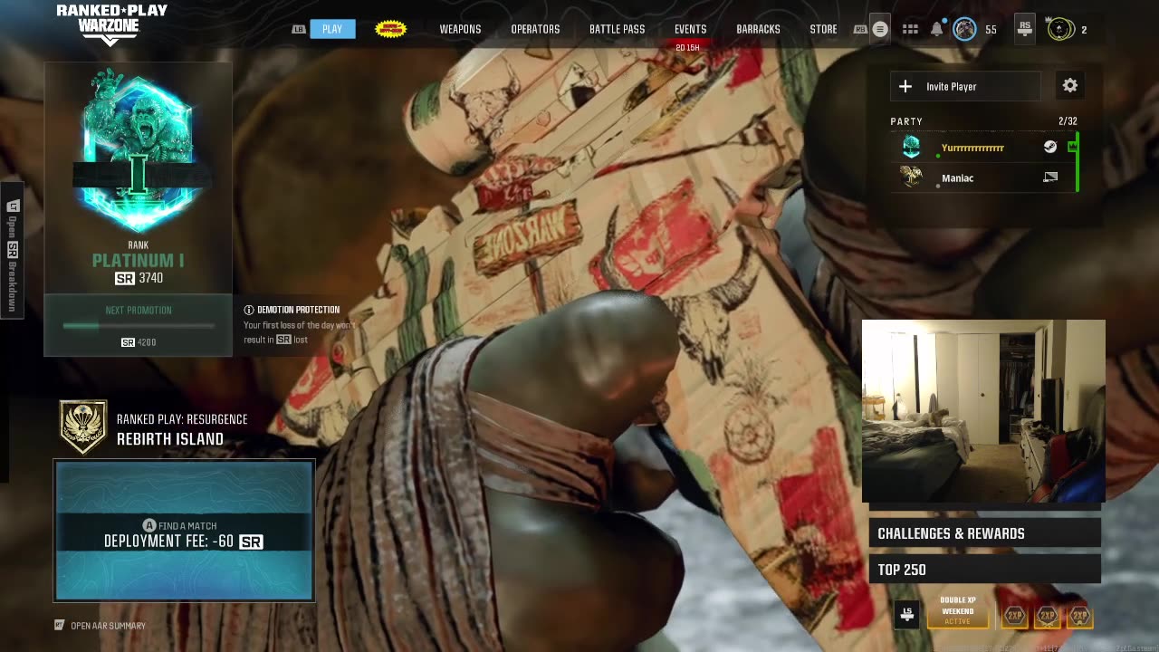This screenshot has height=652, width=1159.
Task: Click the PARTY 2/32 count
Action: [x=1068, y=121]
